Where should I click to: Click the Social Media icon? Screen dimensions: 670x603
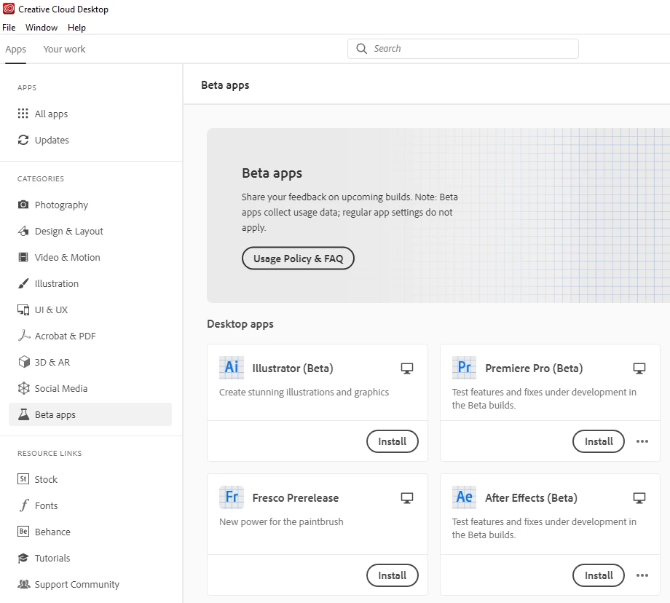23,388
